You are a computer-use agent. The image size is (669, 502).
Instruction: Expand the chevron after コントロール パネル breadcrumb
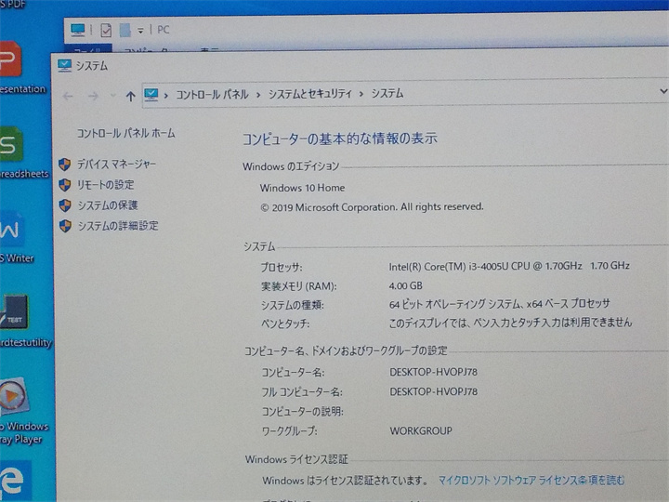pyautogui.click(x=258, y=95)
